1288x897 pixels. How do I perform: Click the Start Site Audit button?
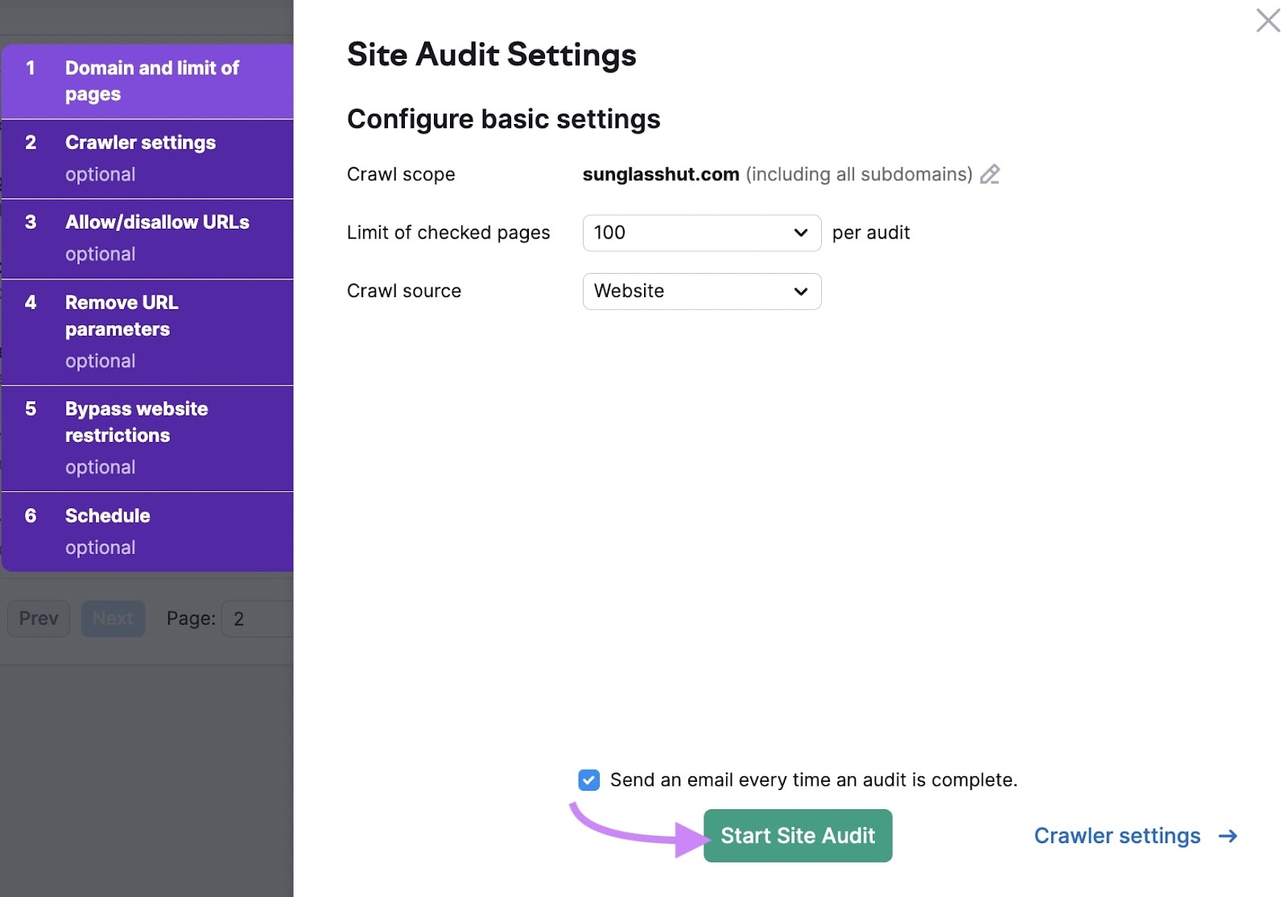[798, 836]
